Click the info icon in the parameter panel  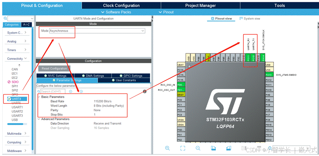[x=145, y=92]
